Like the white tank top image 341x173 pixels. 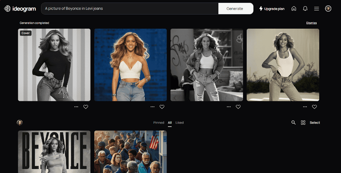tap(315, 107)
